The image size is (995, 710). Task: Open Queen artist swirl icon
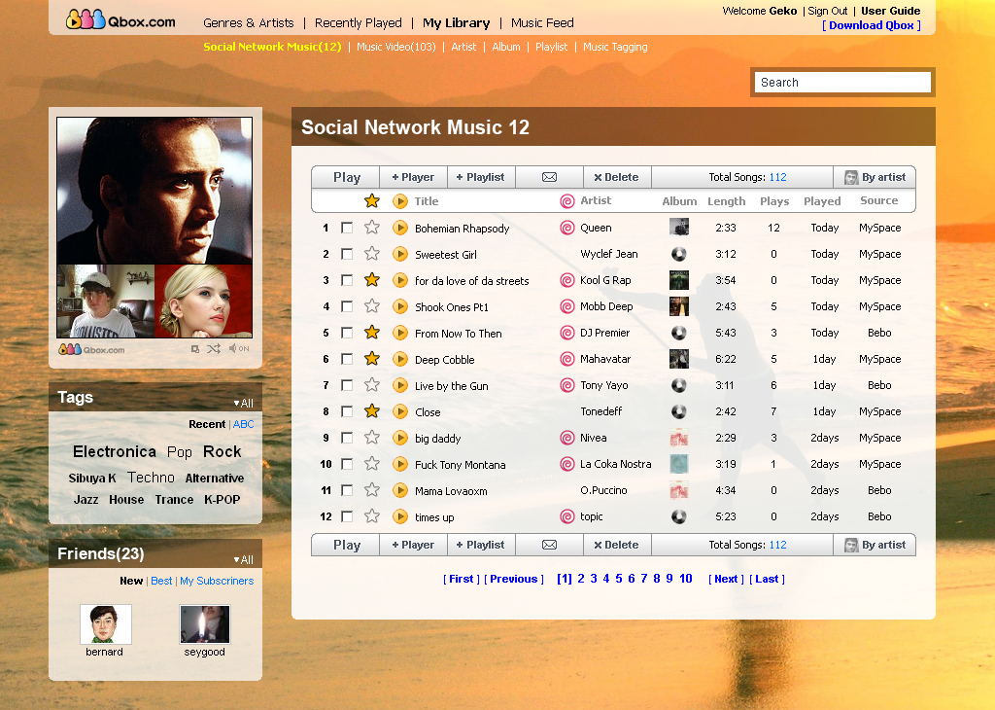[x=567, y=228]
